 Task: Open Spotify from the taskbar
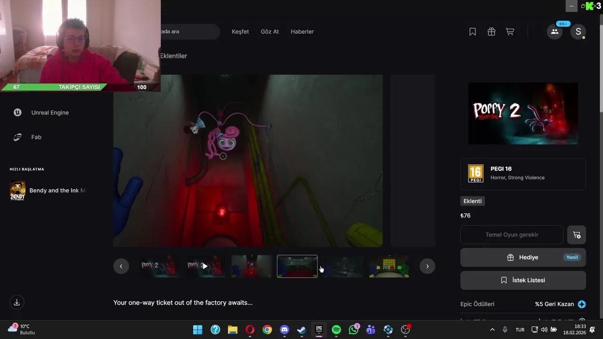(x=336, y=330)
